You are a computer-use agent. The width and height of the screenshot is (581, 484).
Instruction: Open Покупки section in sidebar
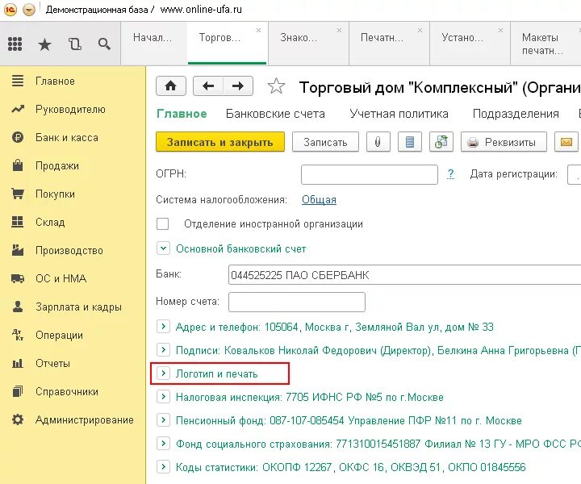55,194
